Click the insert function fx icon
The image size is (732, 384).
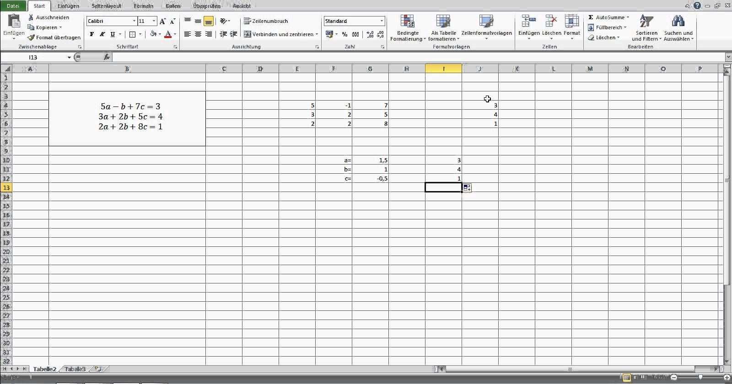coord(107,57)
